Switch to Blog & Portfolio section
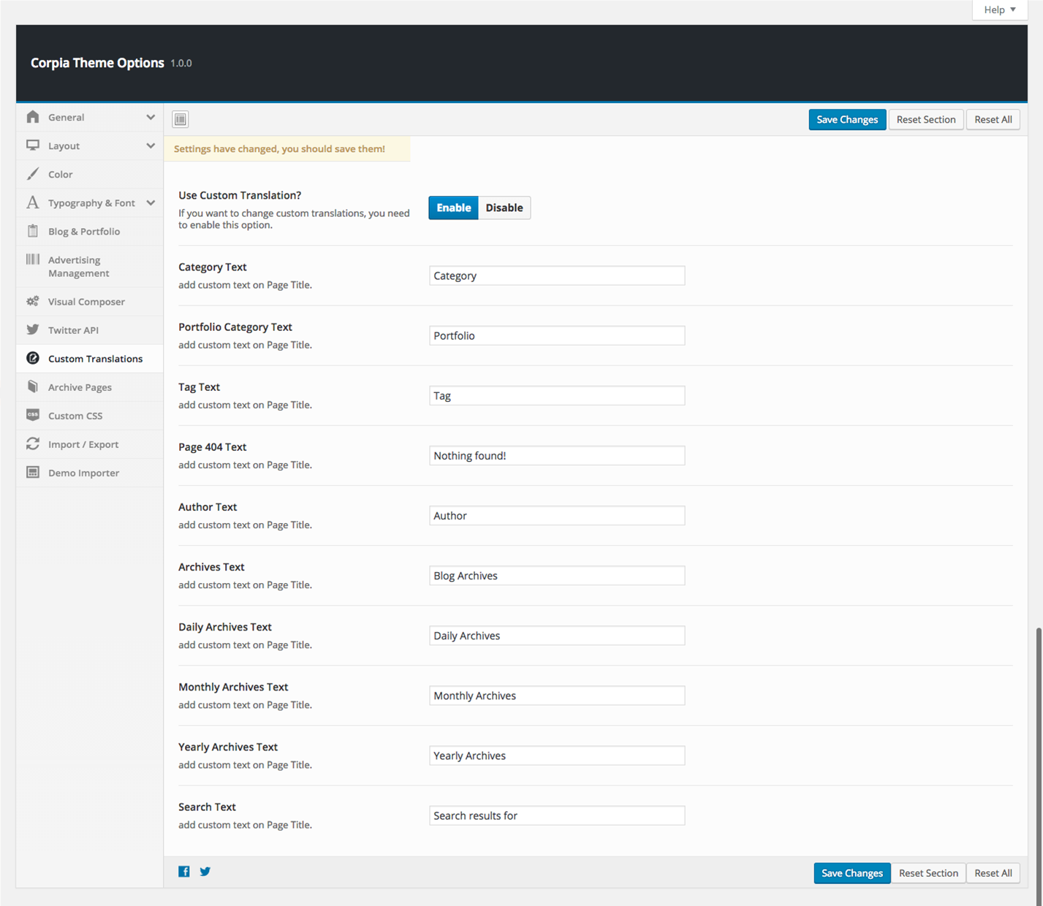Screen dimensions: 1043x906 (x=84, y=232)
